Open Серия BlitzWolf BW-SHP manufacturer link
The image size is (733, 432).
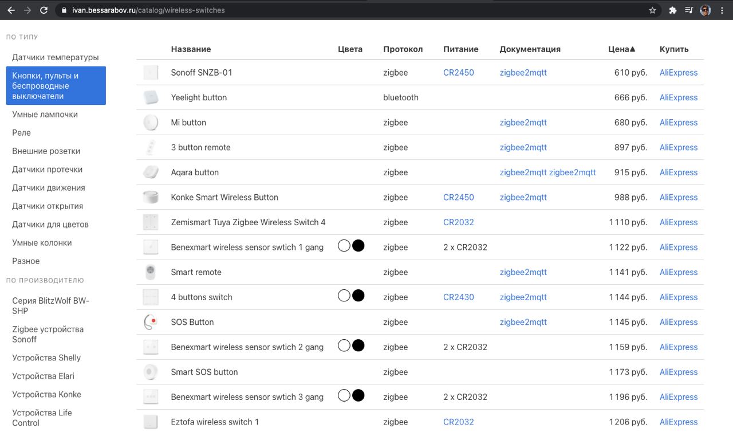click(x=50, y=306)
